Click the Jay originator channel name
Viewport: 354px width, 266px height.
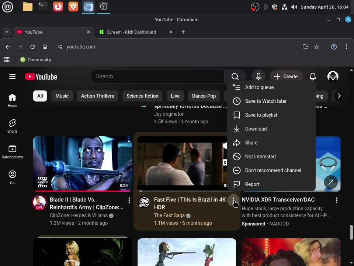point(169,114)
